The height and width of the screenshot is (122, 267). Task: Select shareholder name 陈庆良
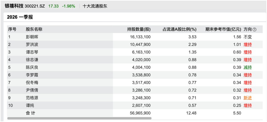pos(32,67)
